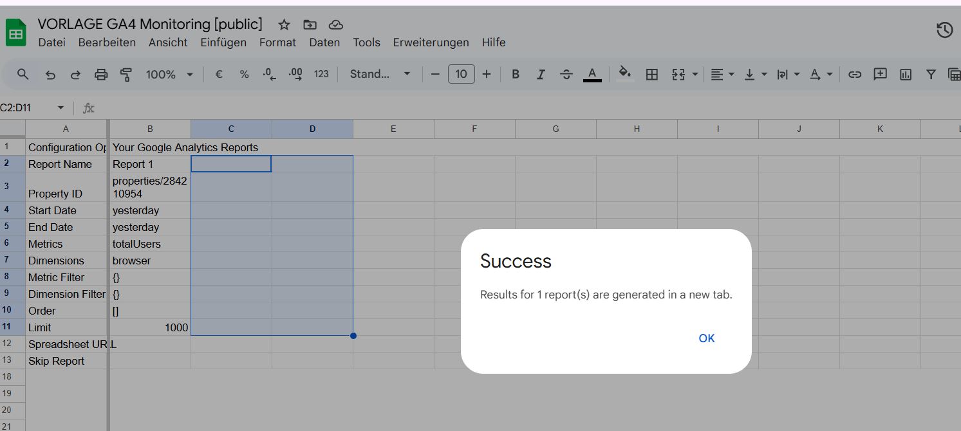This screenshot has width=961, height=431.
Task: Open the fill color paint bucket
Action: pyautogui.click(x=624, y=73)
